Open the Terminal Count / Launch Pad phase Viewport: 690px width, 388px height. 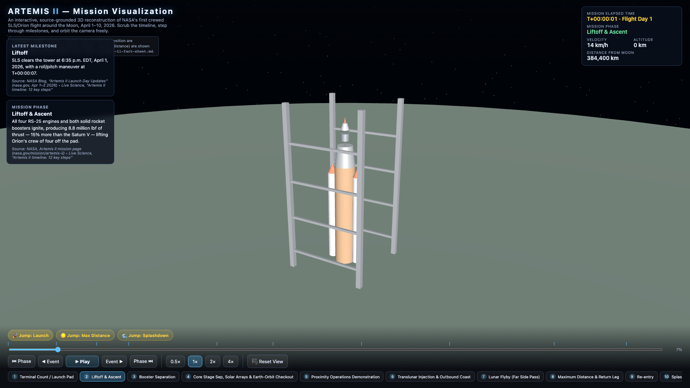tap(43, 377)
